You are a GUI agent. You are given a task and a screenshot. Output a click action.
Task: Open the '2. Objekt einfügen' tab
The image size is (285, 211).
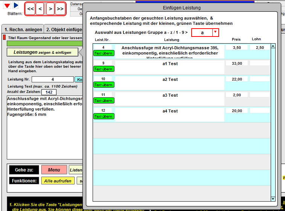(64, 30)
